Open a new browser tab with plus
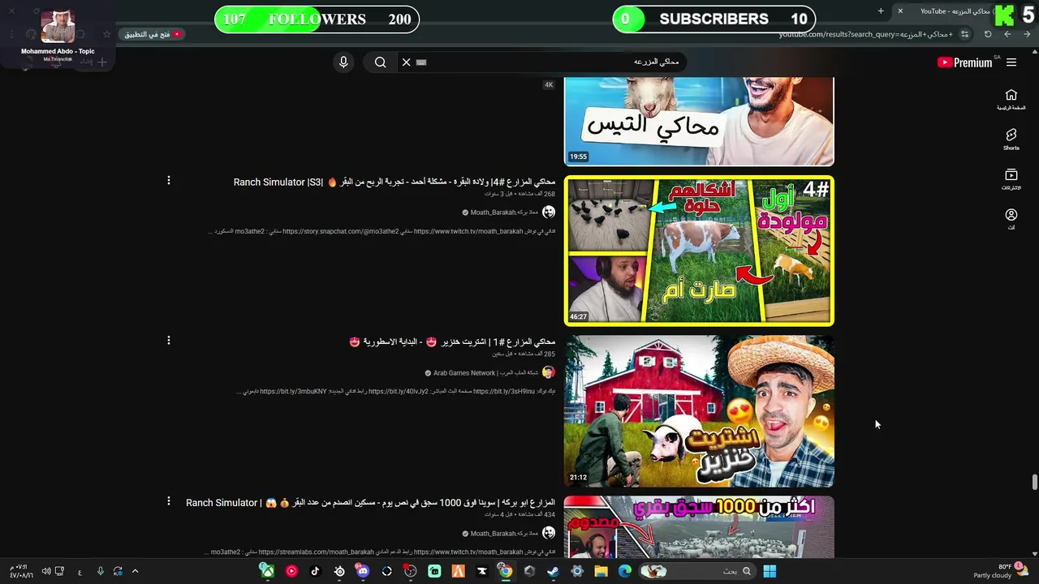This screenshot has height=584, width=1039. (x=881, y=11)
